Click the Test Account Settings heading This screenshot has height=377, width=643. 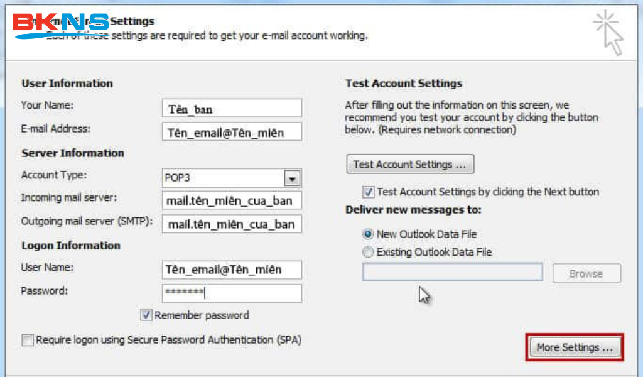coord(403,84)
